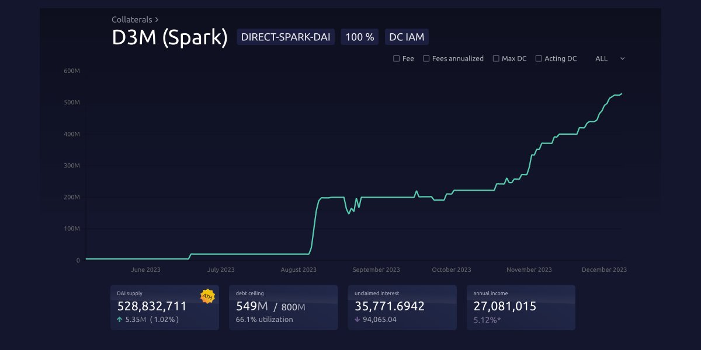The image size is (701, 350).
Task: Click the DAI supply card label
Action: [x=130, y=293]
